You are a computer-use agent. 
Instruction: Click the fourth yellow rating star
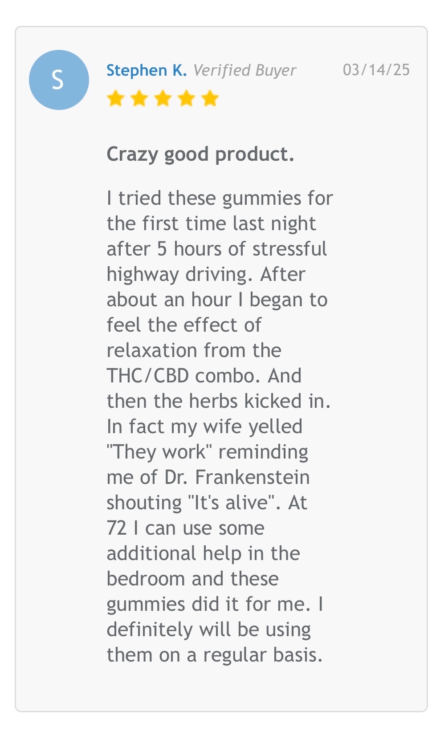(x=186, y=98)
